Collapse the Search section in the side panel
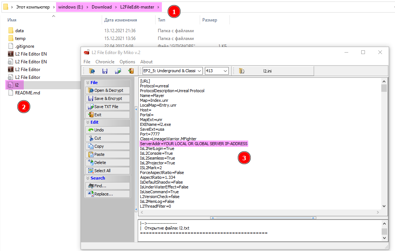395x251 pixels. click(88, 178)
